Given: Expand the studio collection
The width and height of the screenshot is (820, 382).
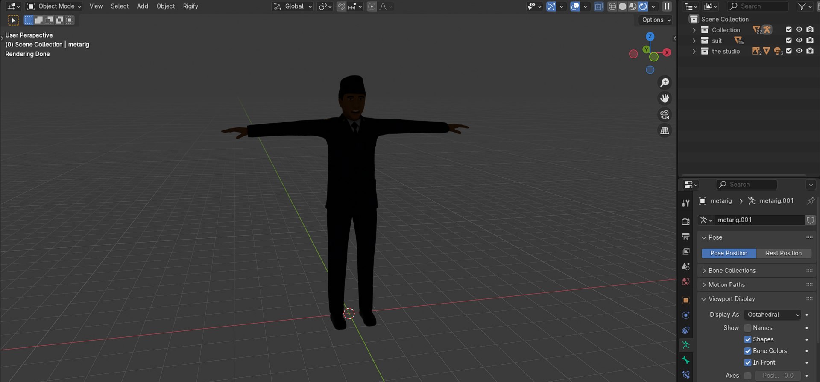Looking at the screenshot, I should pos(694,51).
